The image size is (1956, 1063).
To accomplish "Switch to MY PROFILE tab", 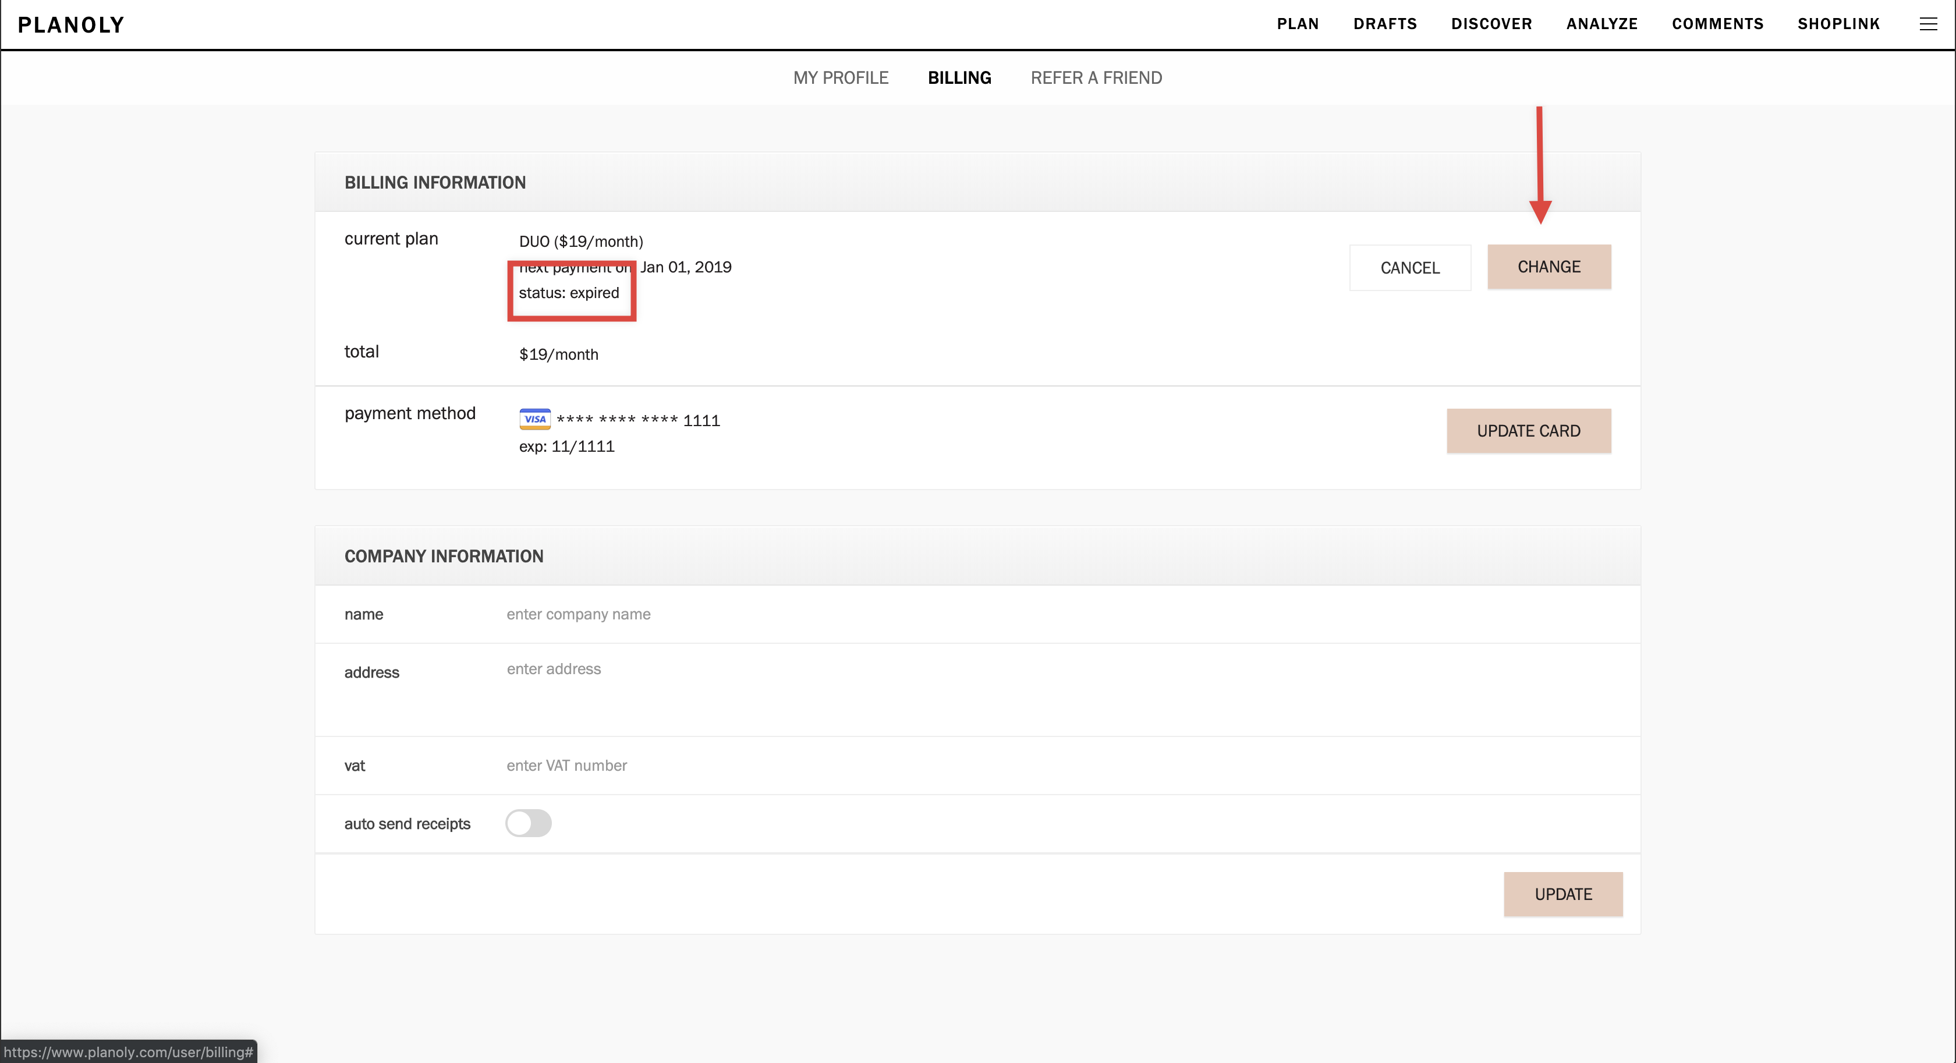I will pos(841,77).
